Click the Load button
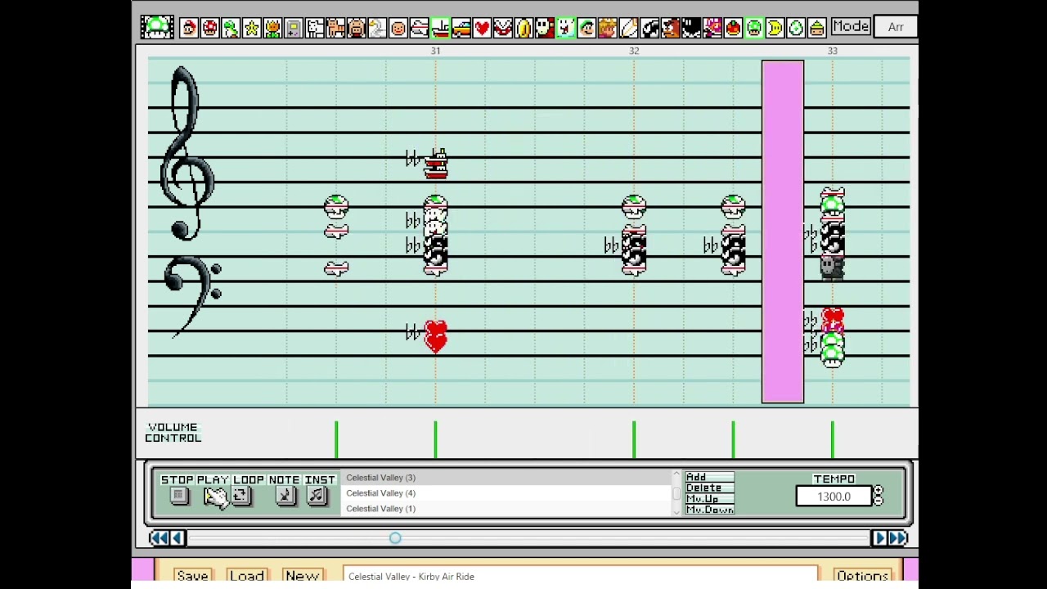This screenshot has height=589, width=1047. point(246,576)
